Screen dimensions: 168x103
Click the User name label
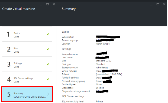tap(67, 57)
